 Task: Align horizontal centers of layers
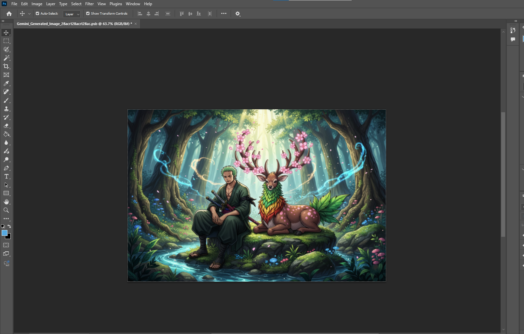pyautogui.click(x=148, y=14)
